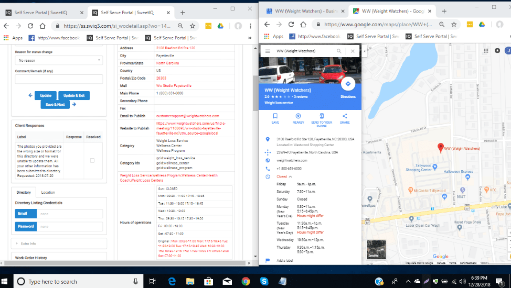Click the Update & Exit button
The image size is (511, 288).
74,95
